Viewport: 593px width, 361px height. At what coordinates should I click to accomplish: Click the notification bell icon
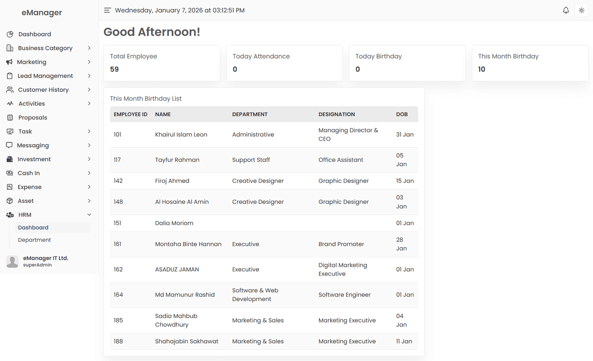pyautogui.click(x=566, y=10)
